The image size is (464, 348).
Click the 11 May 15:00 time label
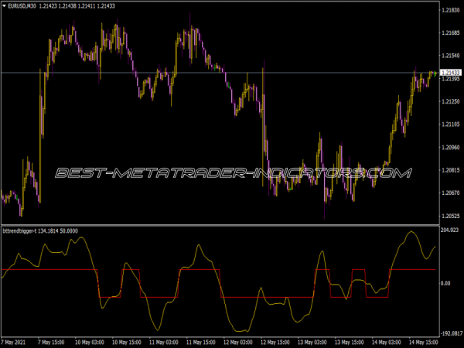(x=202, y=341)
